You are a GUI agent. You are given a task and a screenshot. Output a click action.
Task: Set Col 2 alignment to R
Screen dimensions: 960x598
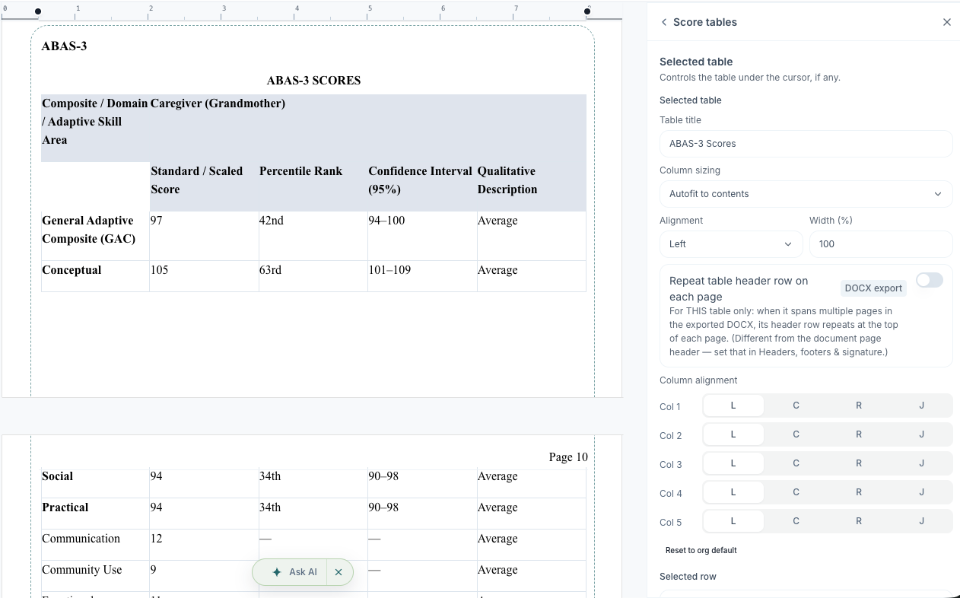pos(859,434)
